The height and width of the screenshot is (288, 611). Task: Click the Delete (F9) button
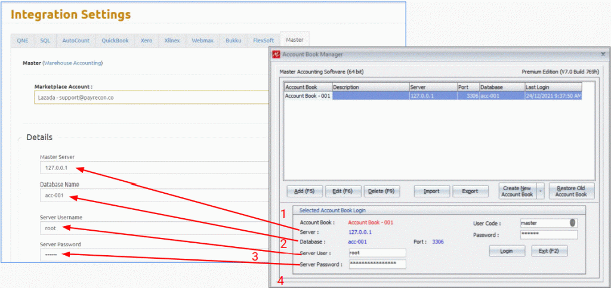[381, 191]
